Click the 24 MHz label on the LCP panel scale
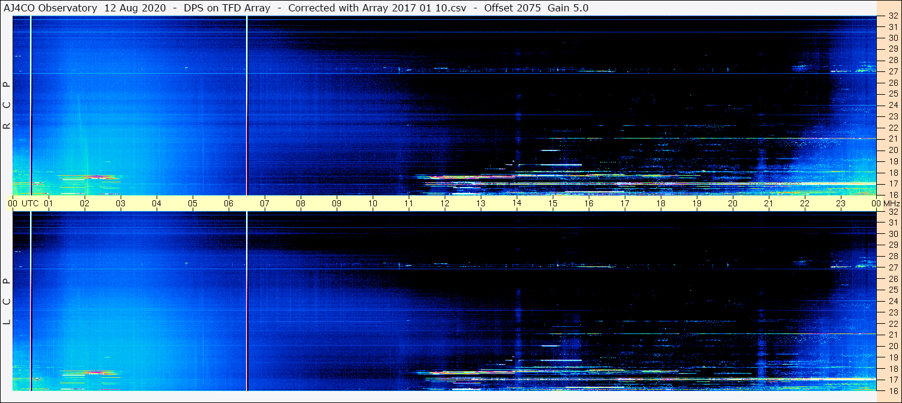902x403 pixels. pyautogui.click(x=892, y=301)
